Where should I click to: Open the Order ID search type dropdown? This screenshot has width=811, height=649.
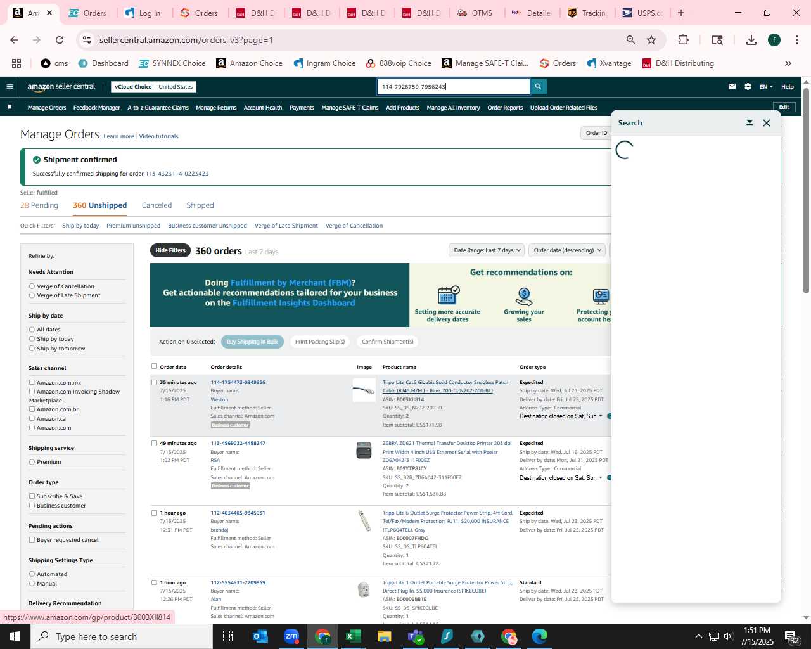[596, 133]
